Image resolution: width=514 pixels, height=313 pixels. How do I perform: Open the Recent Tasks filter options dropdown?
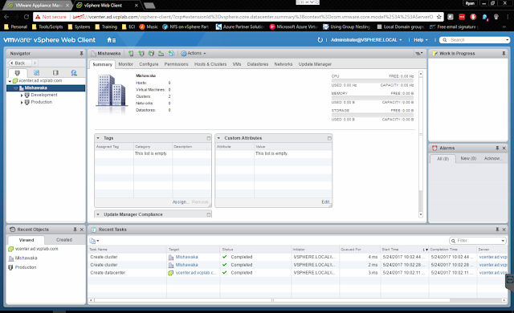tap(503, 241)
